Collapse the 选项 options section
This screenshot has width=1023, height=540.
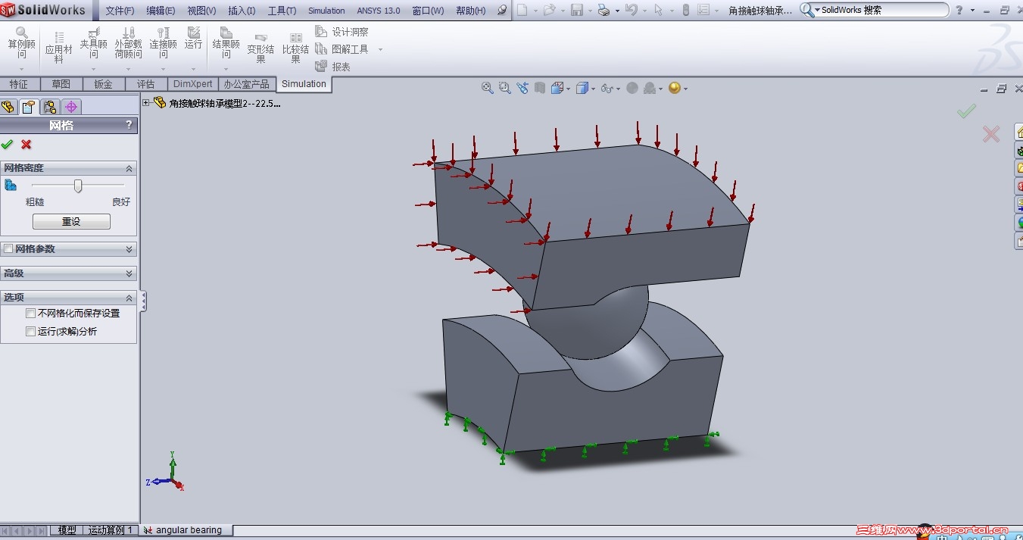pyautogui.click(x=129, y=298)
